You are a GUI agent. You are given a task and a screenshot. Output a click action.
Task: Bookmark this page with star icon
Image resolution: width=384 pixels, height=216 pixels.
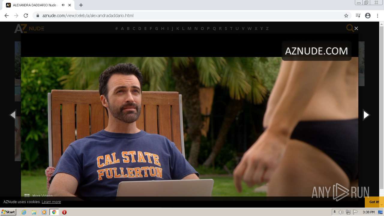(346, 16)
